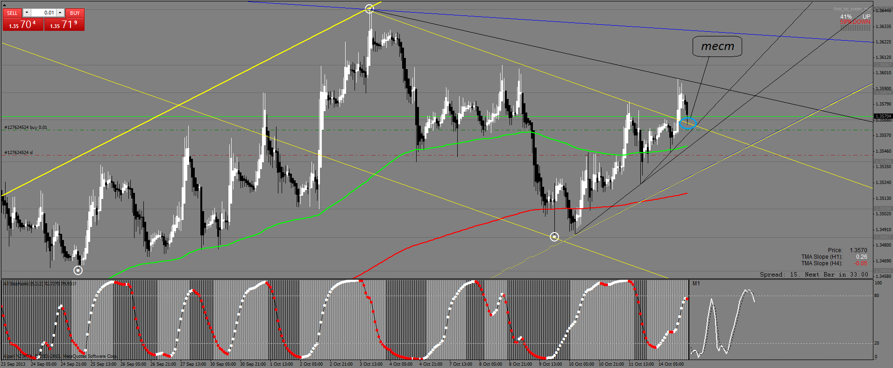The height and width of the screenshot is (368, 893).
Task: Select the circle marker at 9 Oct low
Action: pyautogui.click(x=554, y=237)
